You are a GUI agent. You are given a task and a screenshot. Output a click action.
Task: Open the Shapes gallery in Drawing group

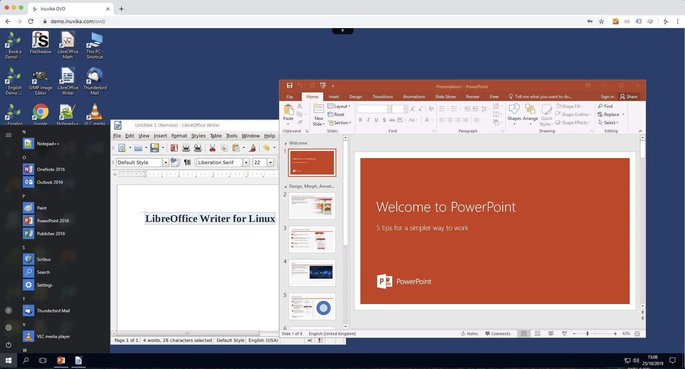514,113
